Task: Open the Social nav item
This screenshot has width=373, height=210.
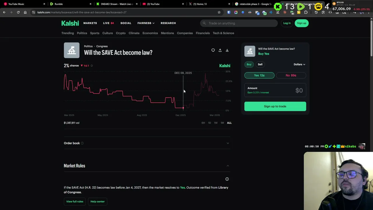Action: point(126,23)
